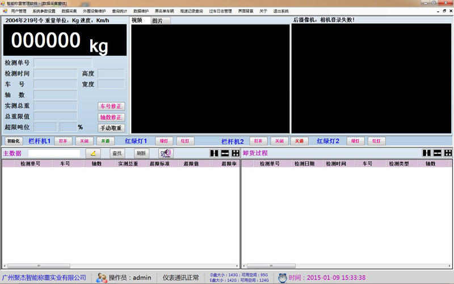Click middle layout icon in 主数据 panel header
Image resolution: width=454 pixels, height=284 pixels.
coord(225,153)
